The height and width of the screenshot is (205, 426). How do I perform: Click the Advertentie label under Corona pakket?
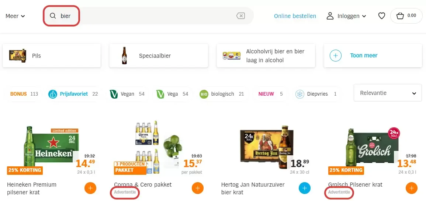click(125, 192)
